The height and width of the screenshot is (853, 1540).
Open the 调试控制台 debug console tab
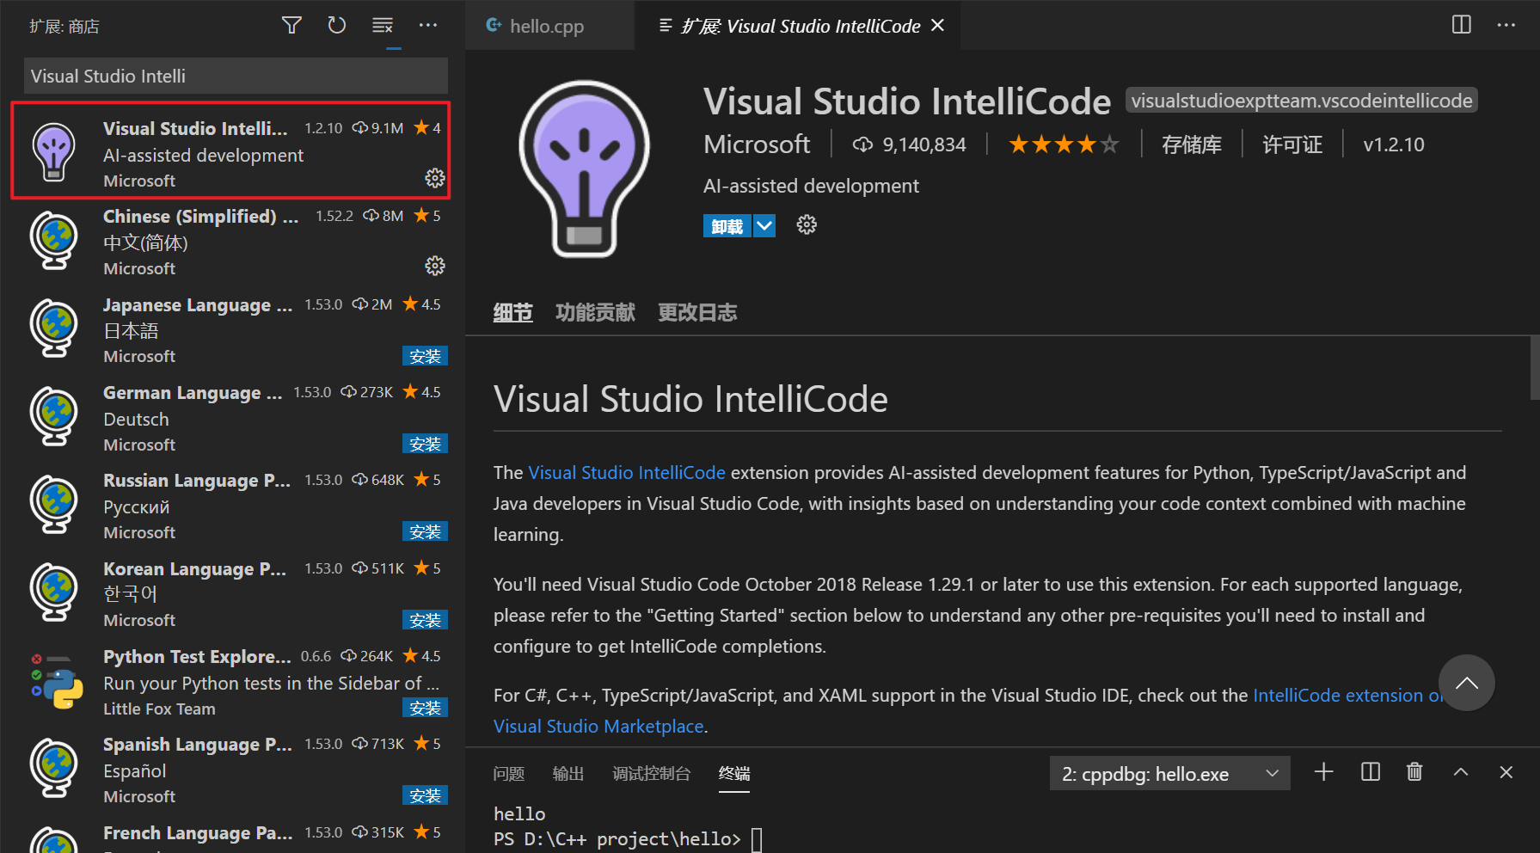point(652,774)
